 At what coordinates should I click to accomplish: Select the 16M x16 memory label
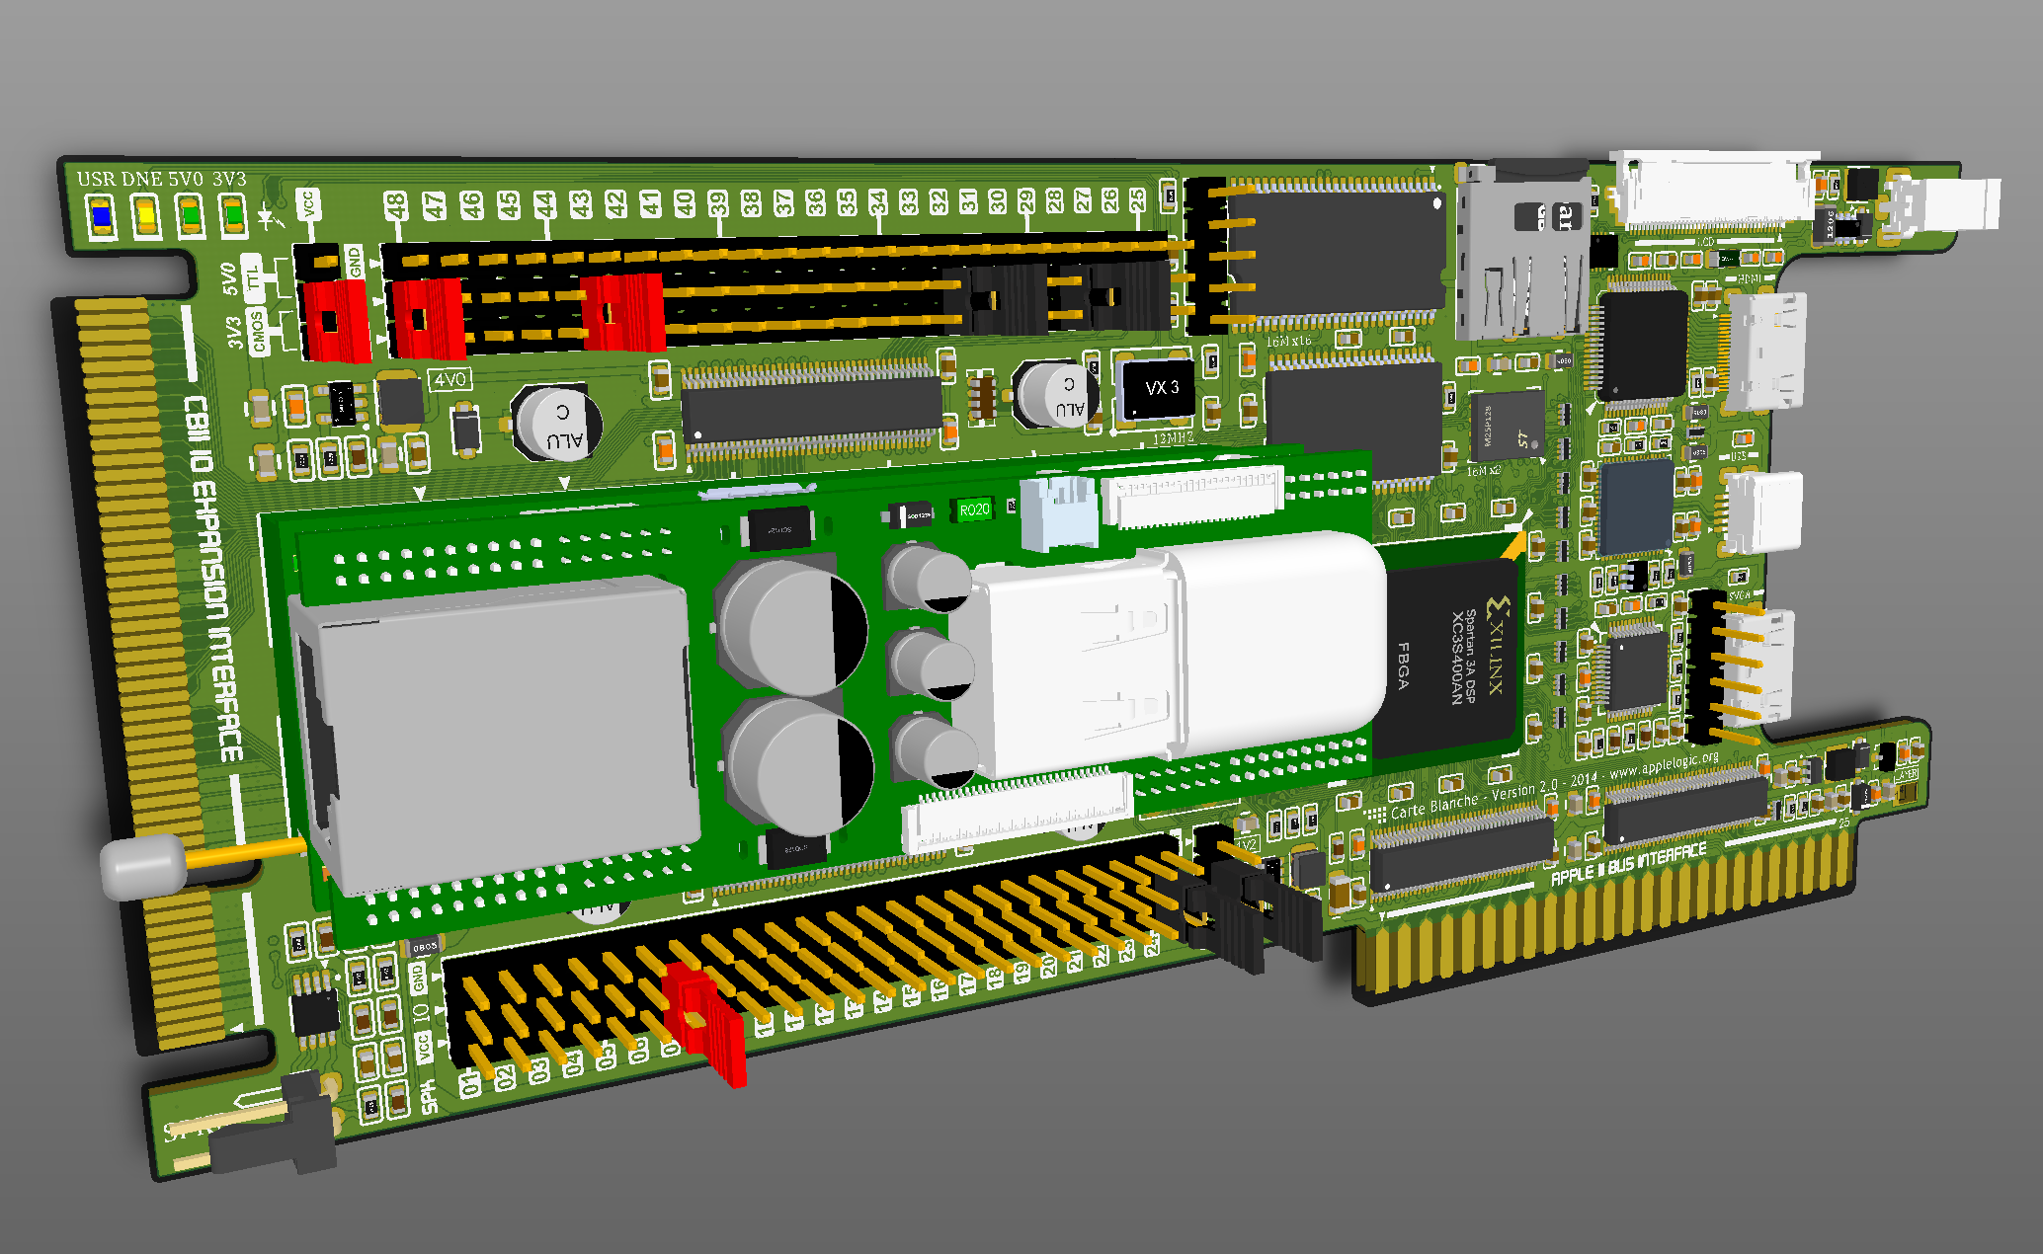1288,342
